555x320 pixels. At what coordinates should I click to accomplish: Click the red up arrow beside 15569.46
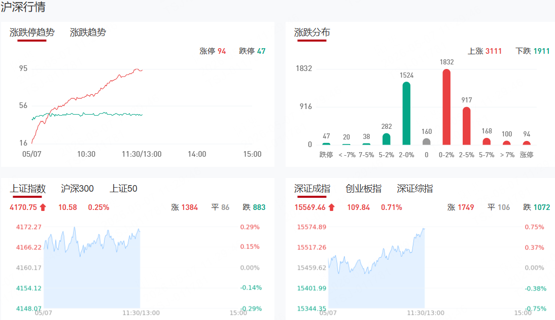332,207
